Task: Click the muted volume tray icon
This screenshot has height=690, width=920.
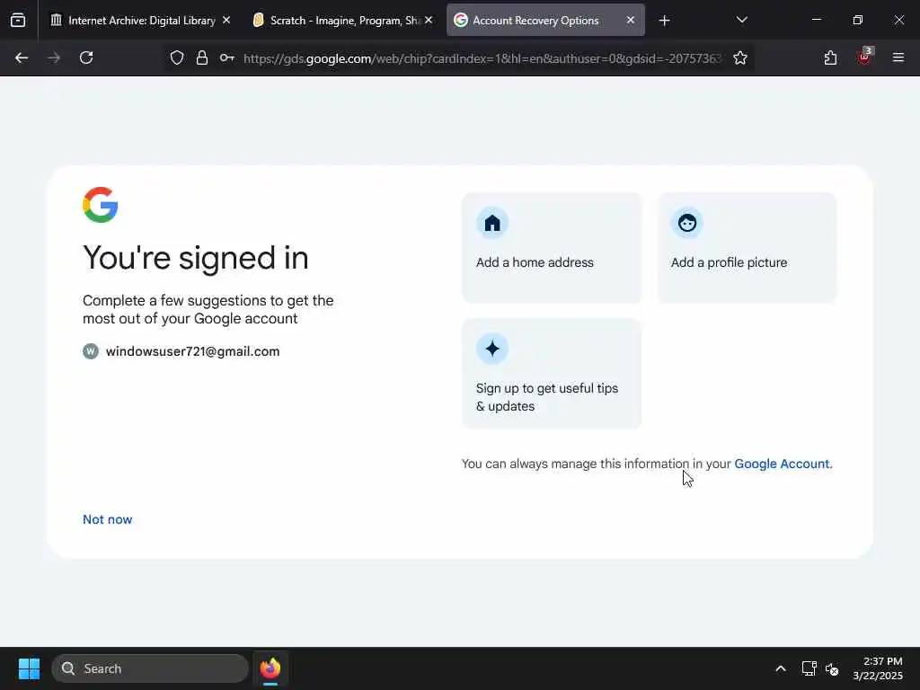Action: pyautogui.click(x=832, y=668)
